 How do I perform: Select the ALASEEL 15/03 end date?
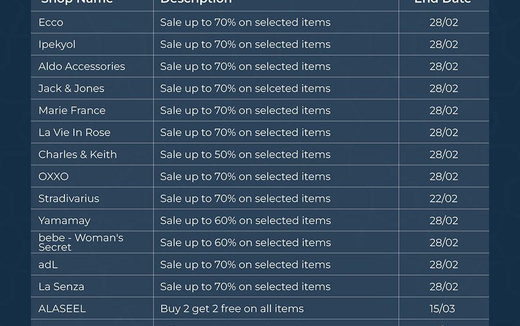(442, 308)
